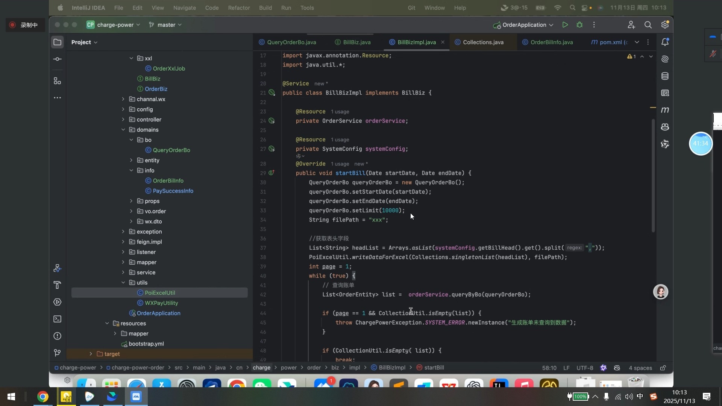Open the Structure tool window icon
The image size is (722, 406).
[x=57, y=81]
